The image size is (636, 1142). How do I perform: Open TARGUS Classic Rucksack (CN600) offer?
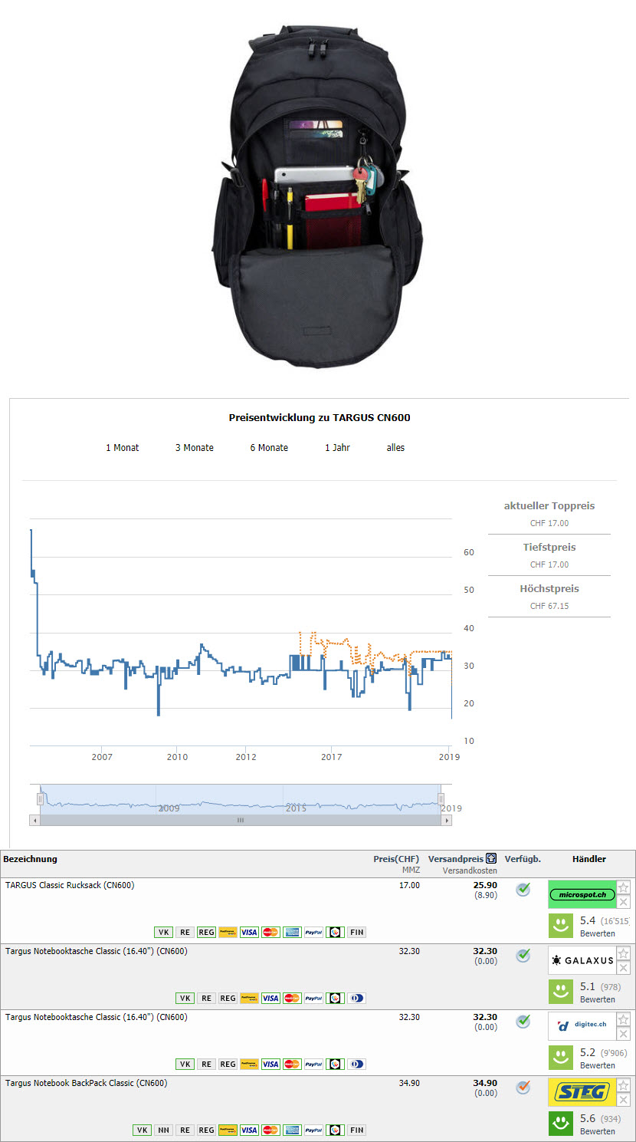(x=70, y=885)
